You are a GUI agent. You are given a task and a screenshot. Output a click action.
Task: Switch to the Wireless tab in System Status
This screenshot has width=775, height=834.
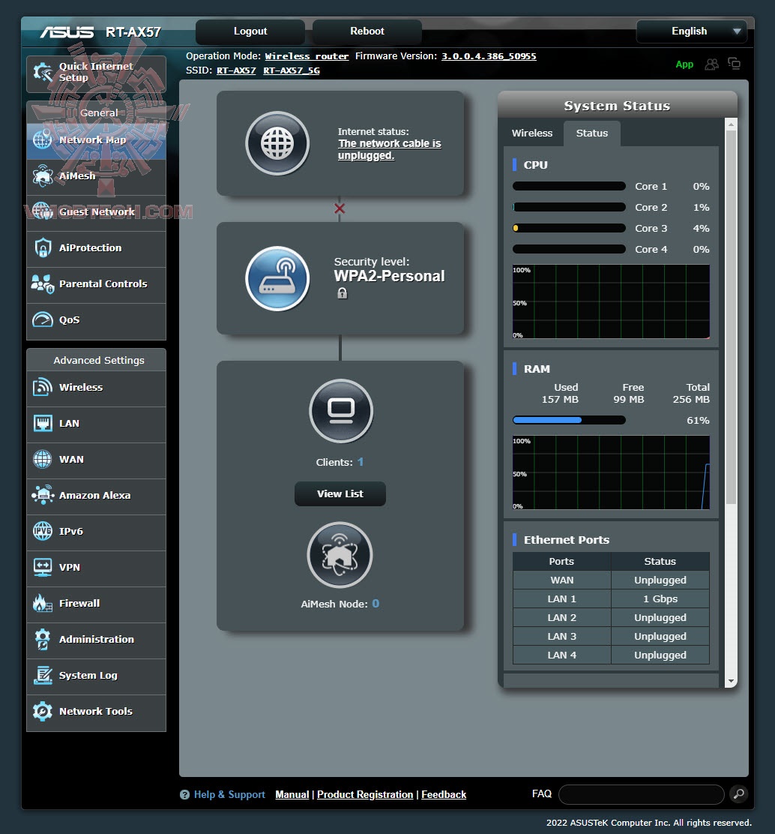coord(532,133)
